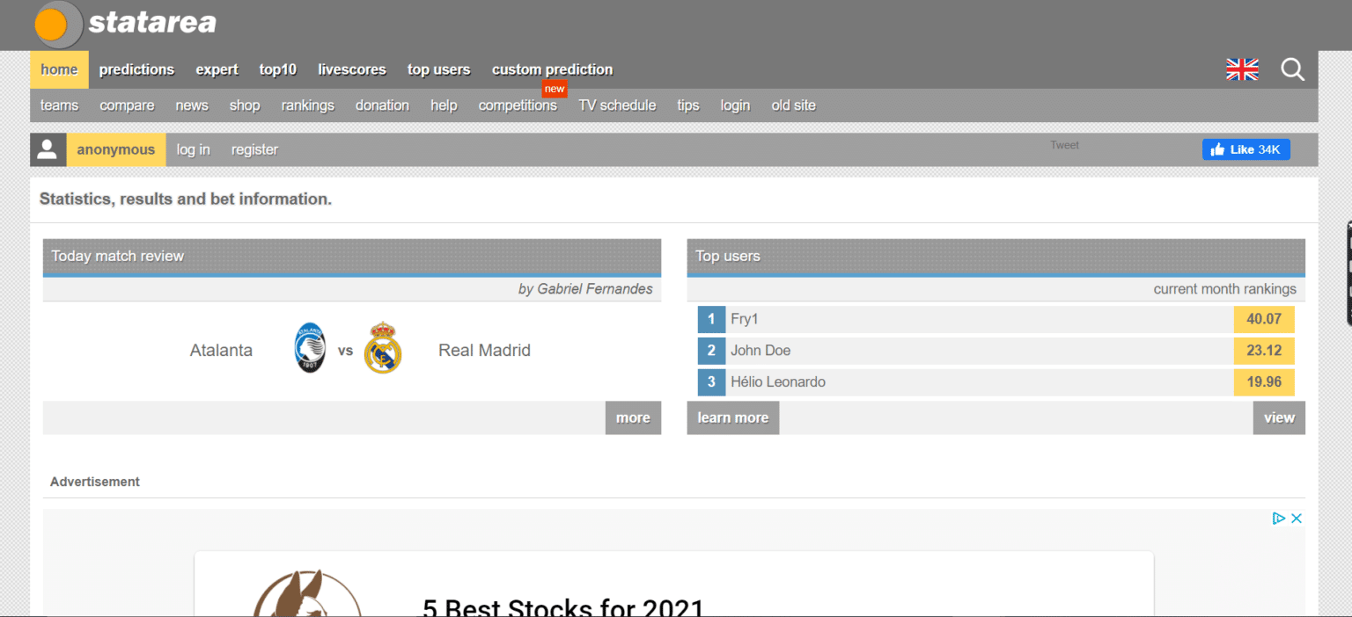
Task: Open the competitions menu with new badge
Action: click(518, 105)
